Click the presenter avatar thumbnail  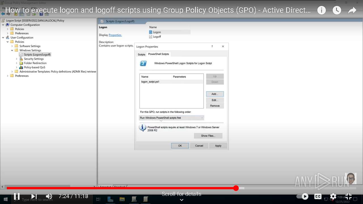click(351, 179)
